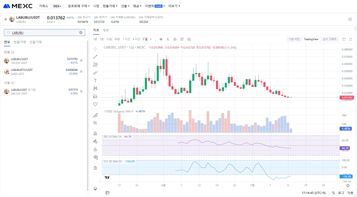Expand the 암호화폐 구매 menu
Viewport: 357px width, 197px height.
click(x=79, y=6)
